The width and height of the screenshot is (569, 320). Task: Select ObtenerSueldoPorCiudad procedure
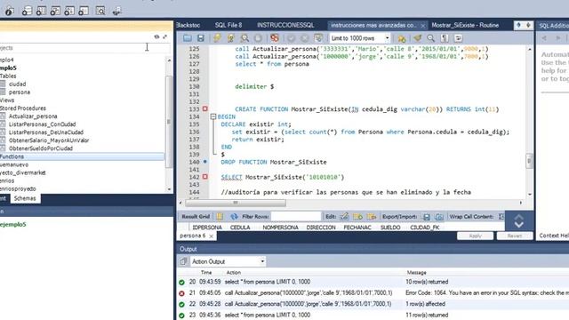coord(41,148)
